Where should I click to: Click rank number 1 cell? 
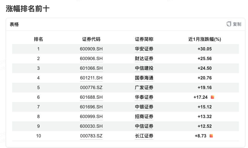(x=38, y=49)
